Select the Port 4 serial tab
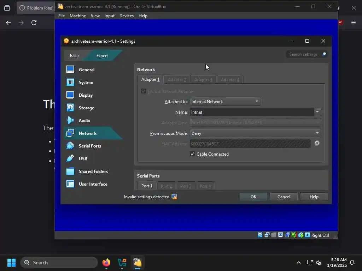The width and height of the screenshot is (362, 271). pyautogui.click(x=205, y=186)
